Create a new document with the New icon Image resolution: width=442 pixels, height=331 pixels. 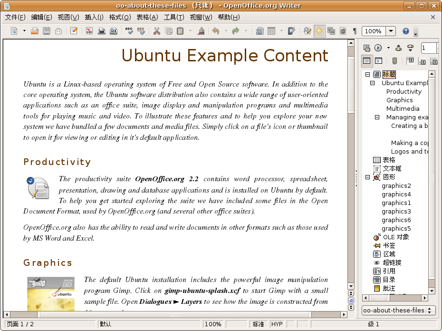point(14,31)
